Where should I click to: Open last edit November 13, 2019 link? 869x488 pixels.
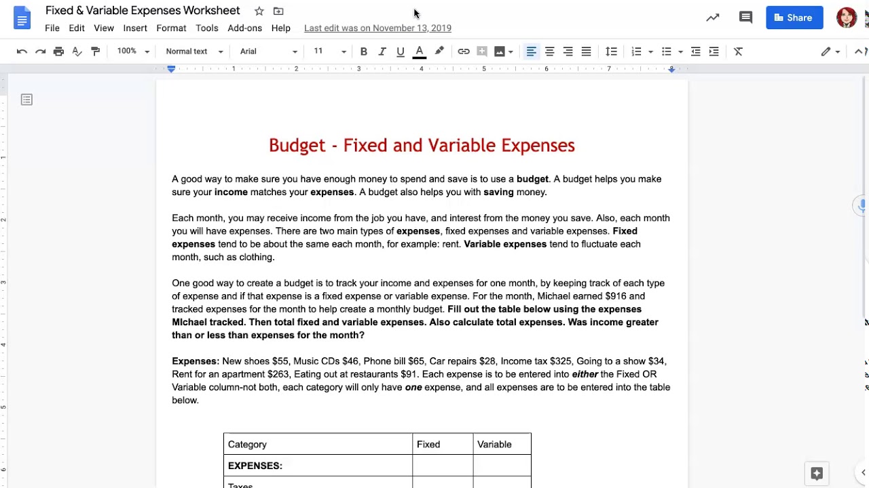point(377,28)
